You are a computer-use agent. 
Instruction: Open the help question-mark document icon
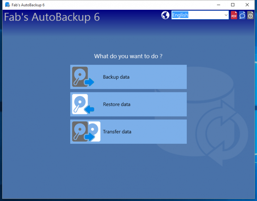250,15
